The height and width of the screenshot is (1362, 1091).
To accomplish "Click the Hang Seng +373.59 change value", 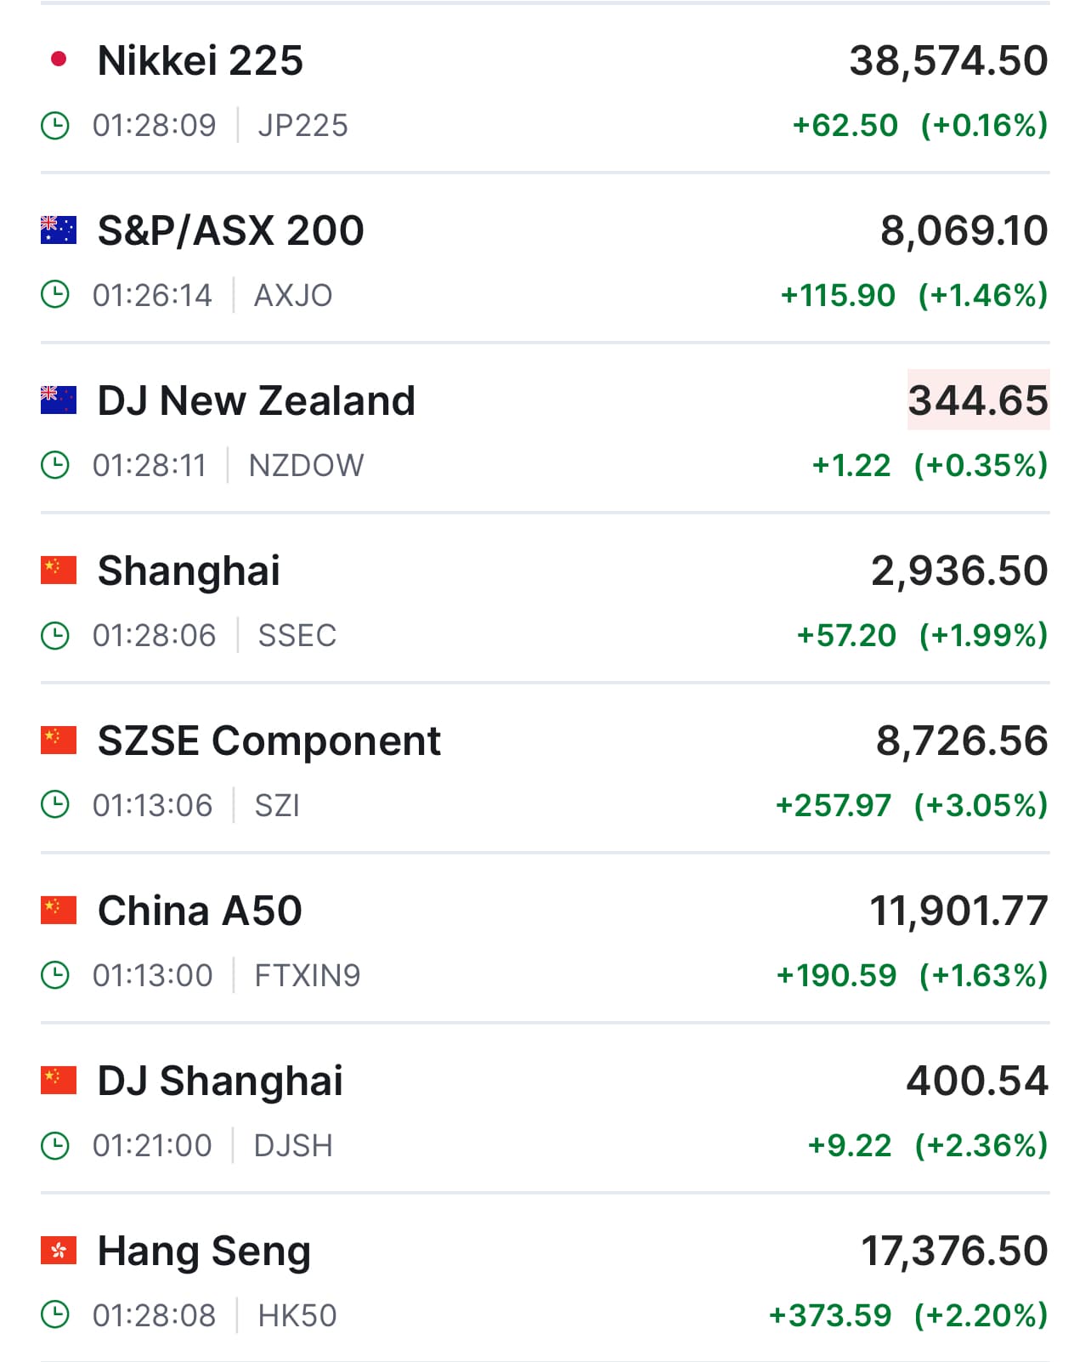I will (830, 1316).
